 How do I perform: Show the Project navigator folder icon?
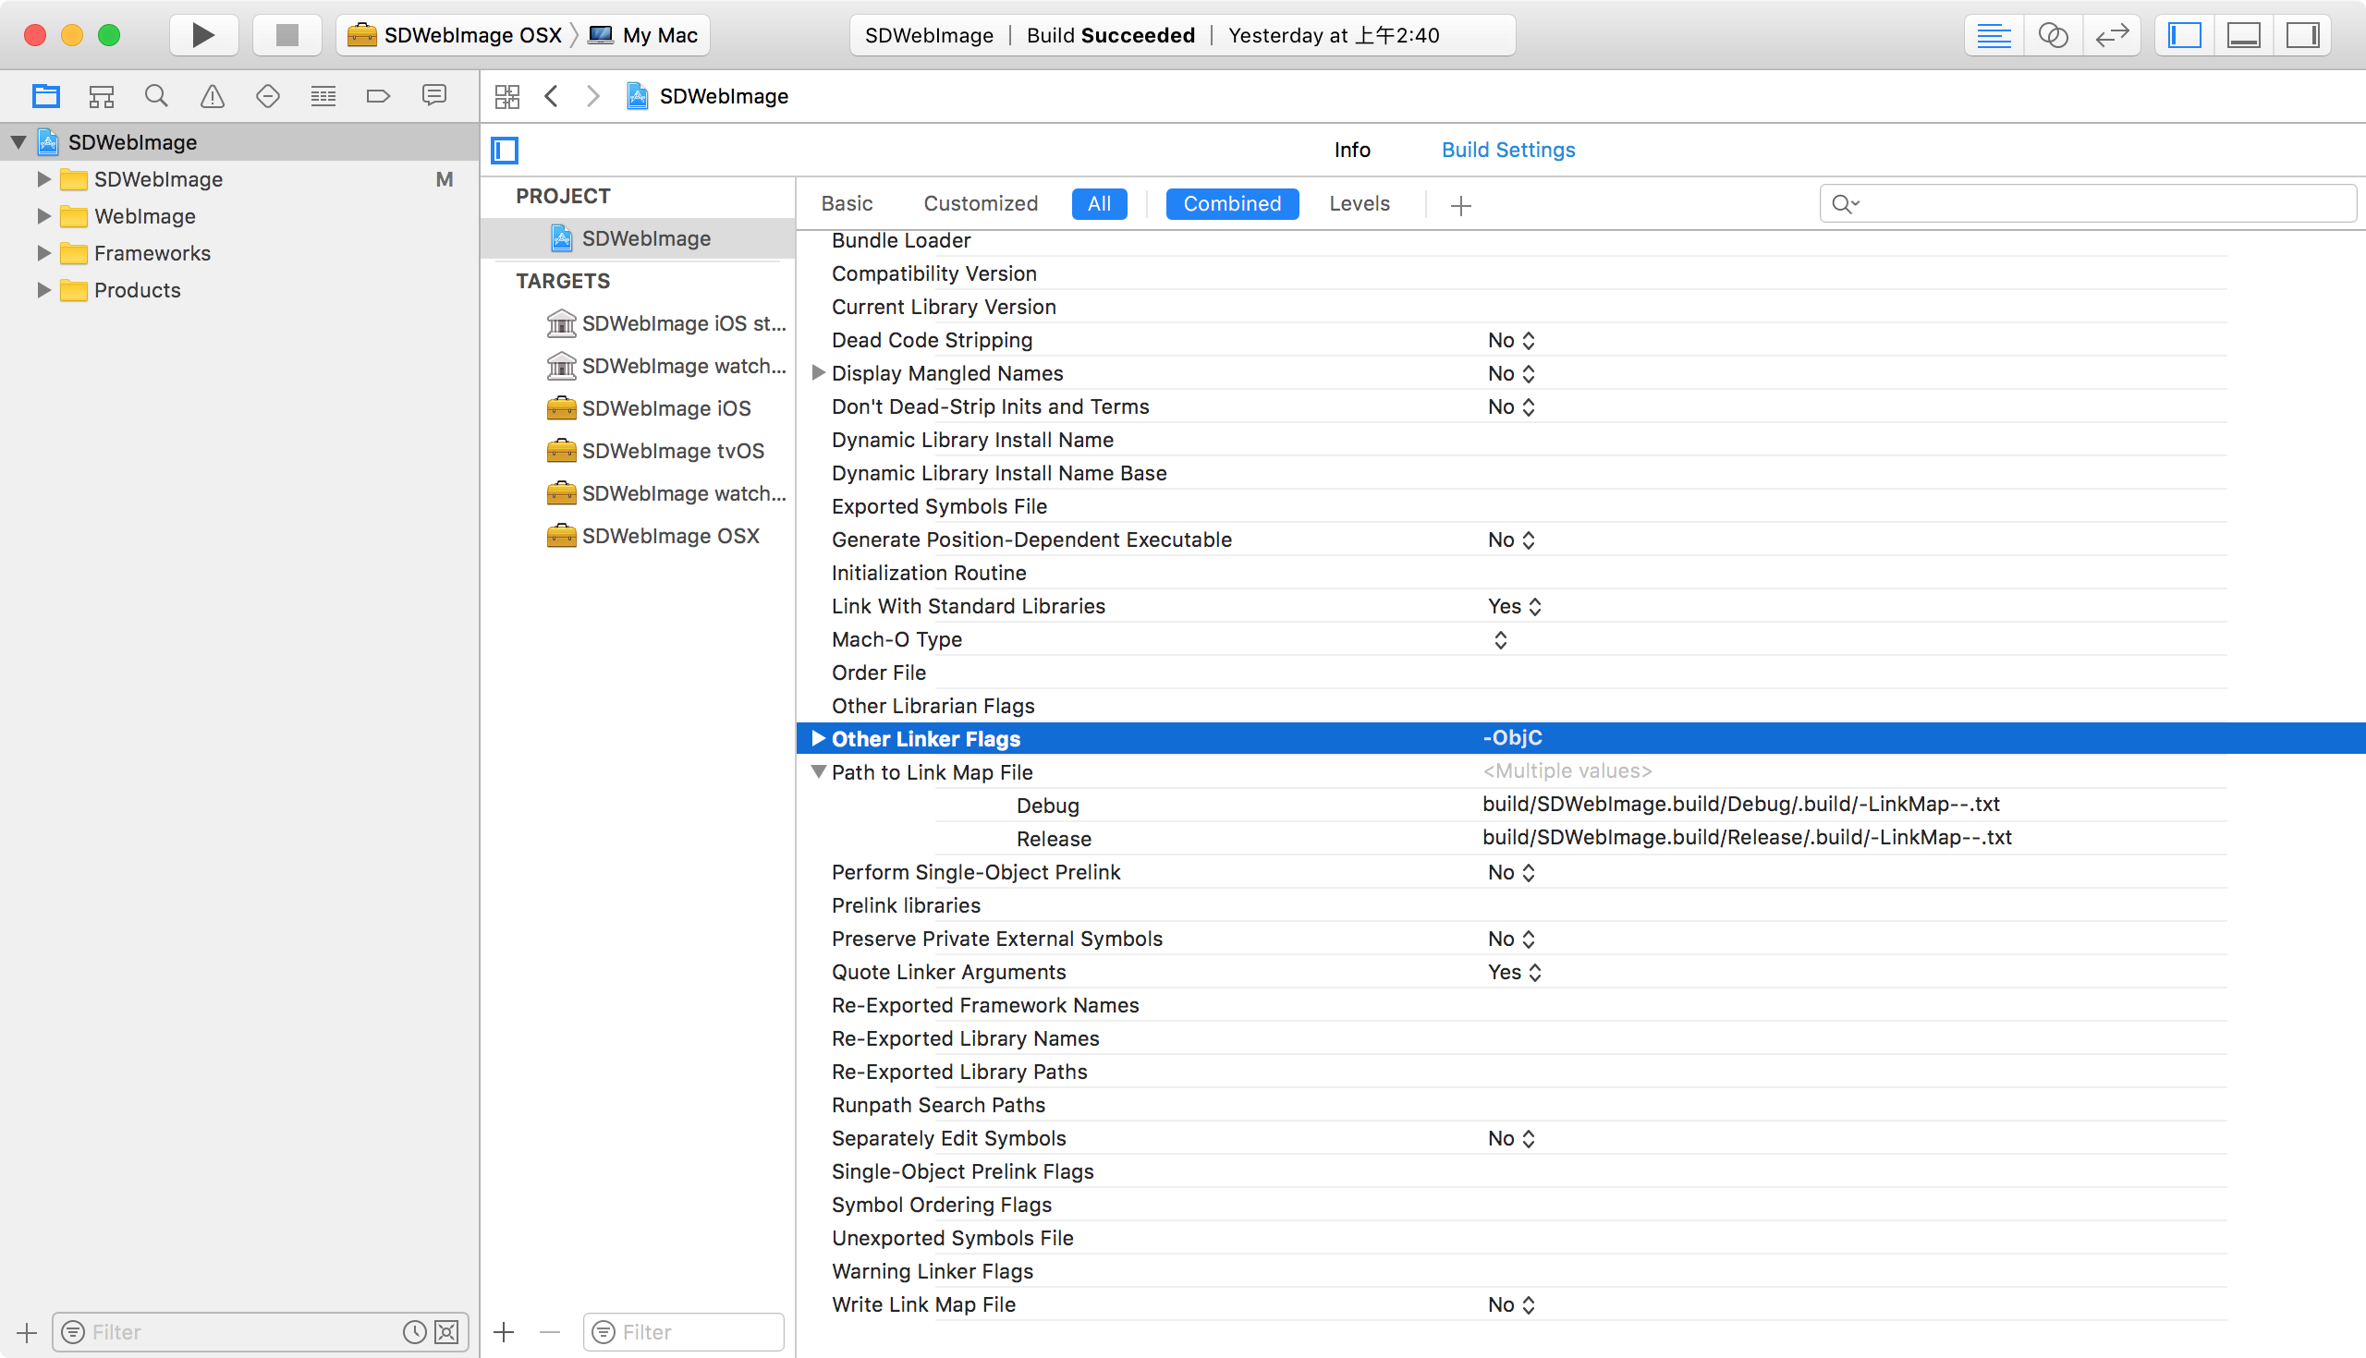45,96
